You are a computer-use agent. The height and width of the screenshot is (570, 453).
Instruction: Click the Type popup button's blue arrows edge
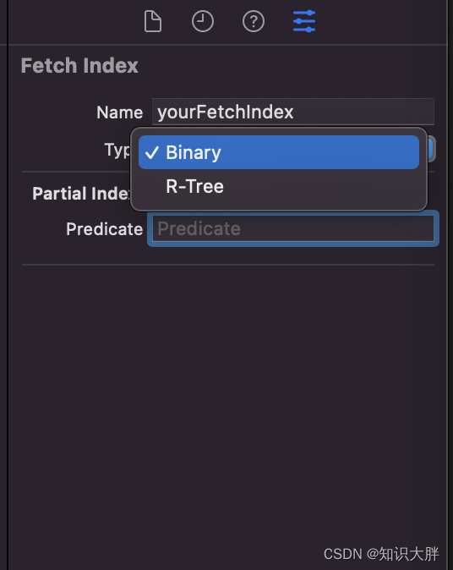click(x=431, y=149)
